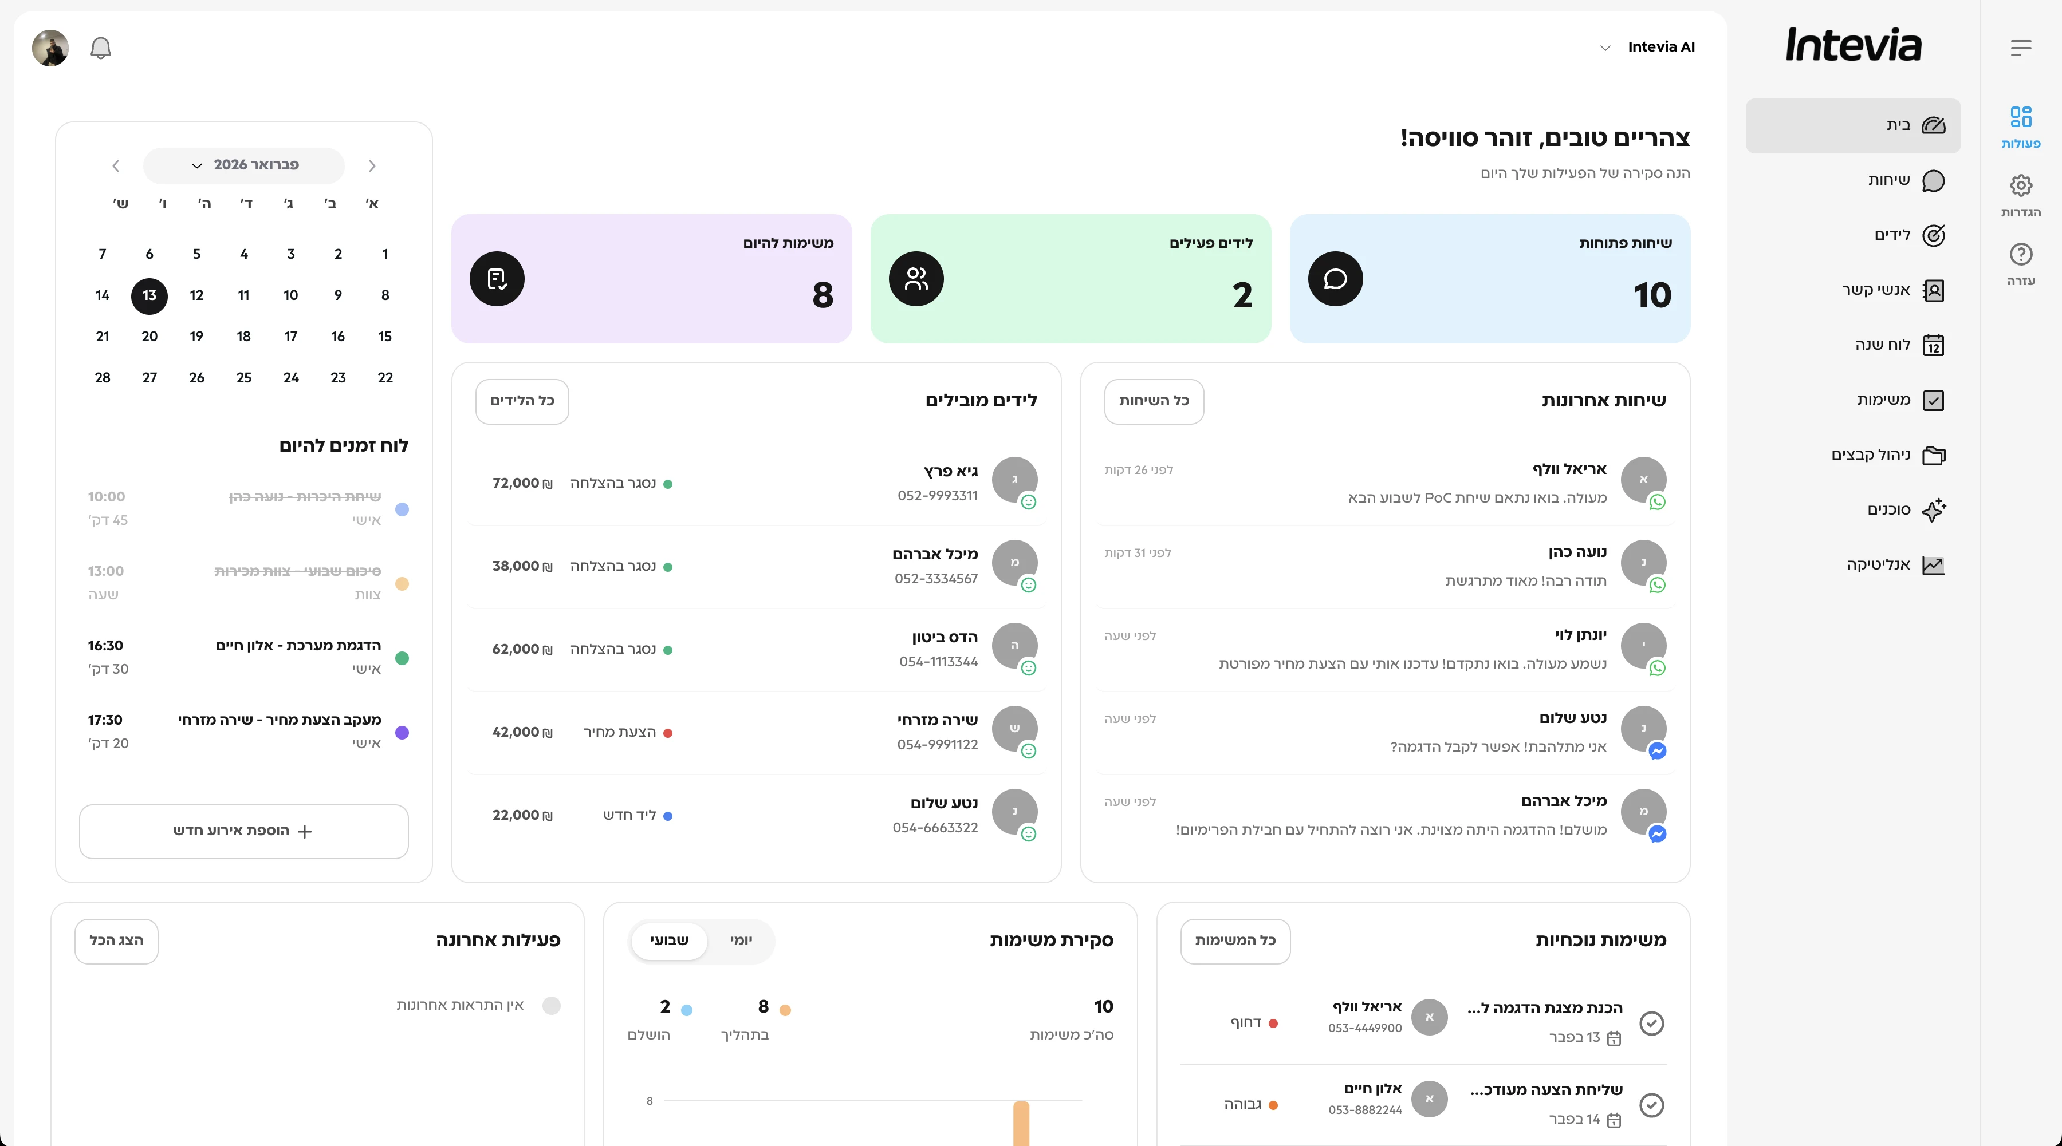Go to next month with calendar arrow

pyautogui.click(x=115, y=167)
